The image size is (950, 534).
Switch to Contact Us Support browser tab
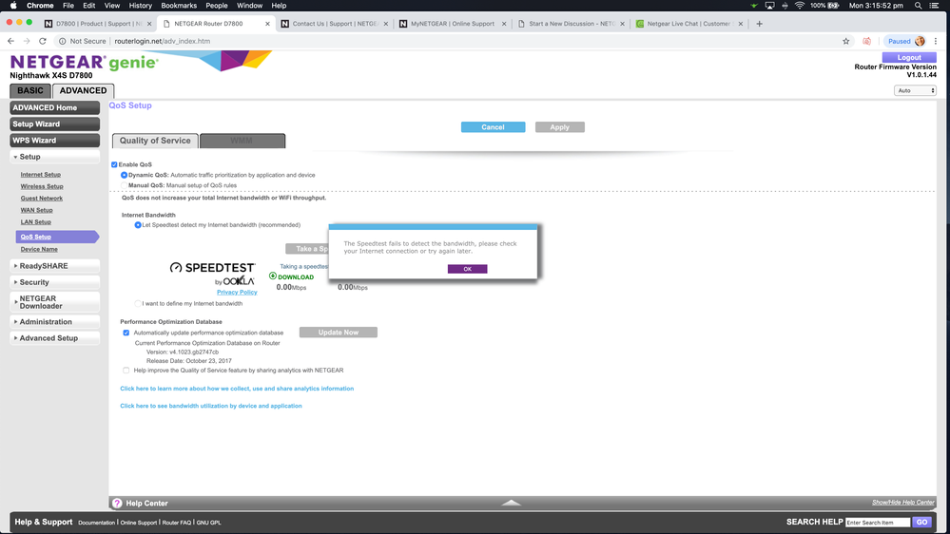[x=335, y=24]
